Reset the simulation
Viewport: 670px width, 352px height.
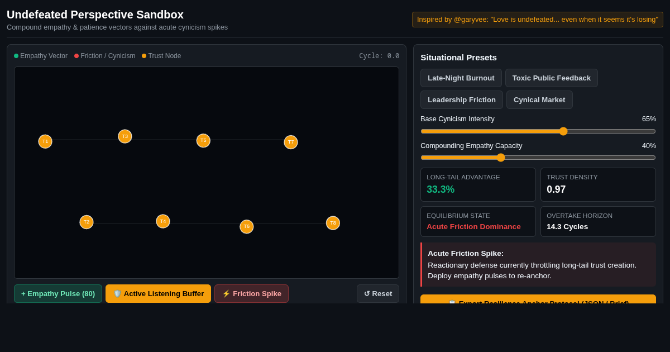click(378, 294)
